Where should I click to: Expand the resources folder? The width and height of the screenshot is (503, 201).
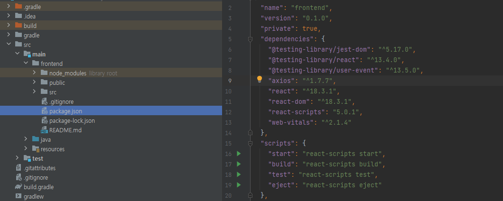point(26,149)
